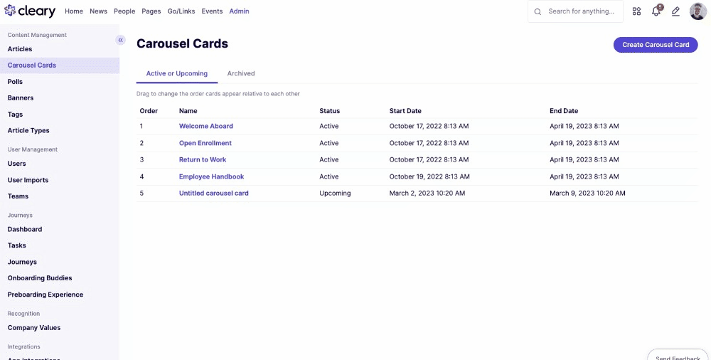The height and width of the screenshot is (360, 711).
Task: Open Company Values in the sidebar
Action: pyautogui.click(x=34, y=328)
